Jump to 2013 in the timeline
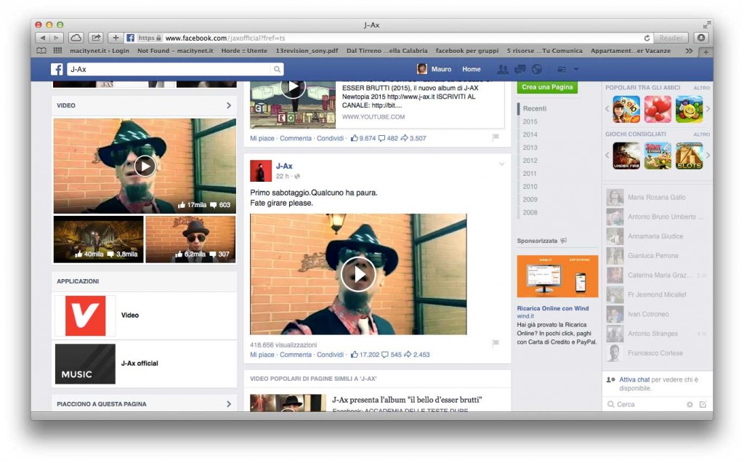Image resolution: width=744 pixels, height=463 pixels. point(530,148)
